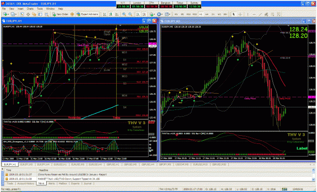Open the File menu

(x=4, y=9)
